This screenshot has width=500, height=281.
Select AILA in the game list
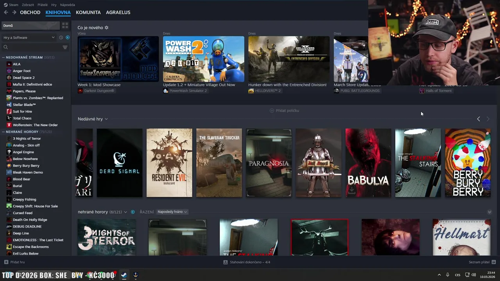point(16,64)
